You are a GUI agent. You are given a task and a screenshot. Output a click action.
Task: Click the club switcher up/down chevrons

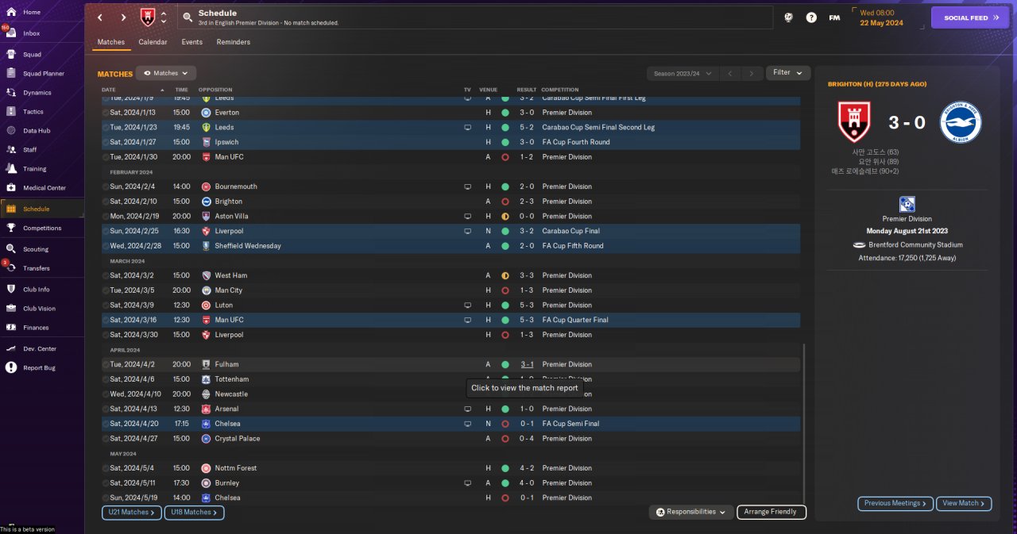pyautogui.click(x=164, y=17)
